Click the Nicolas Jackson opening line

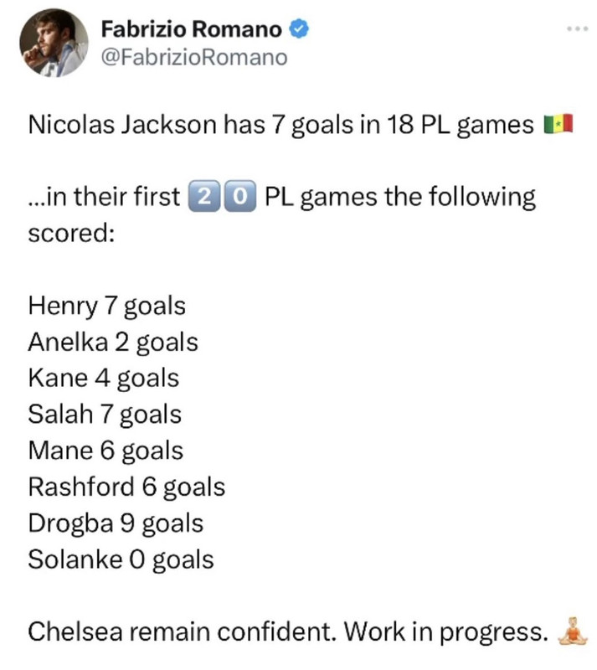tap(280, 126)
